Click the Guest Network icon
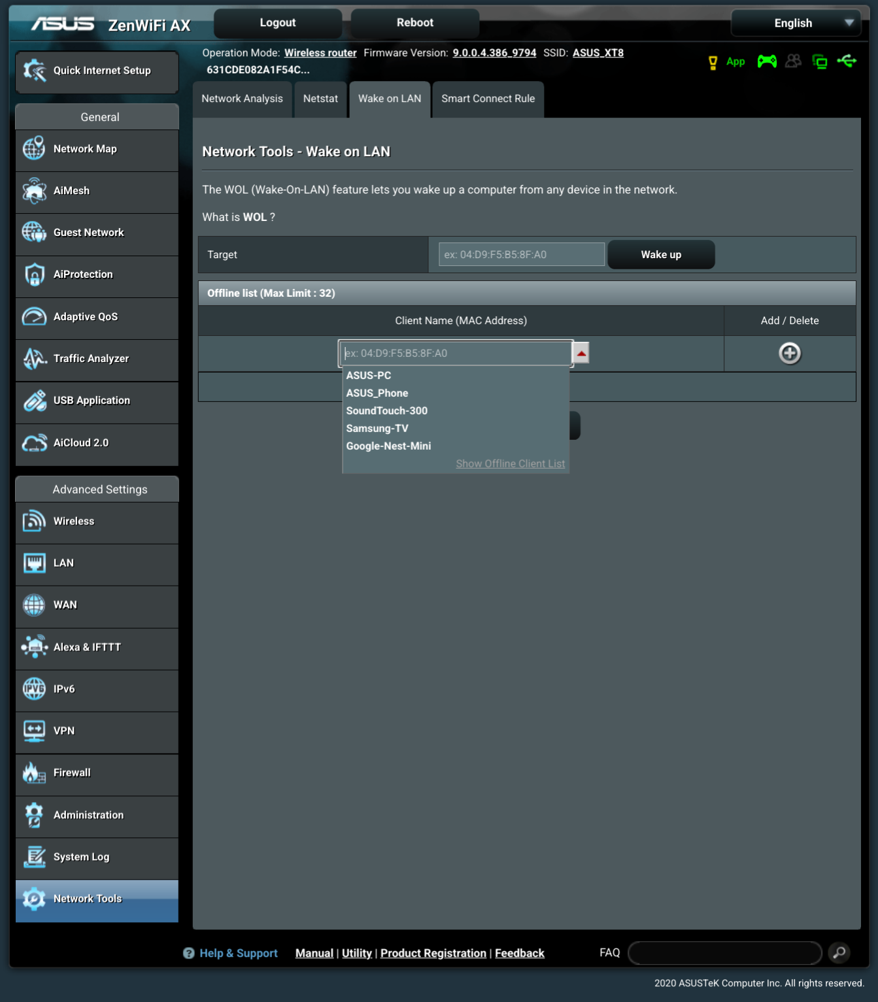Image resolution: width=878 pixels, height=1002 pixels. tap(34, 232)
